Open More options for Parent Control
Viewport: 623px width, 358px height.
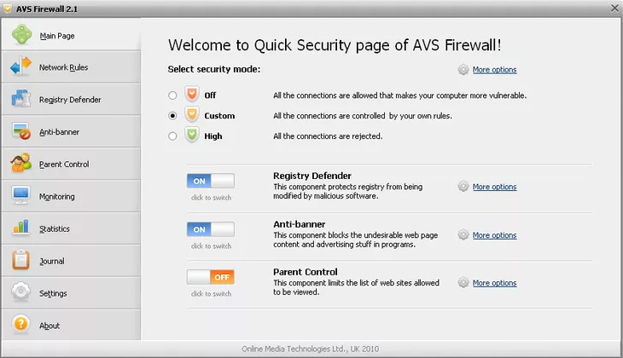tap(494, 283)
